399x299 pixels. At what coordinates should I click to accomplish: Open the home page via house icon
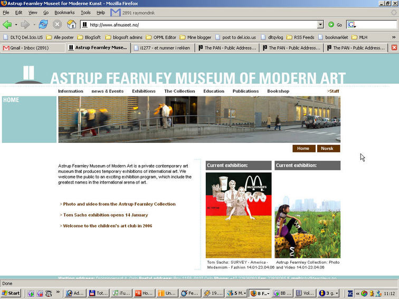(x=71, y=24)
